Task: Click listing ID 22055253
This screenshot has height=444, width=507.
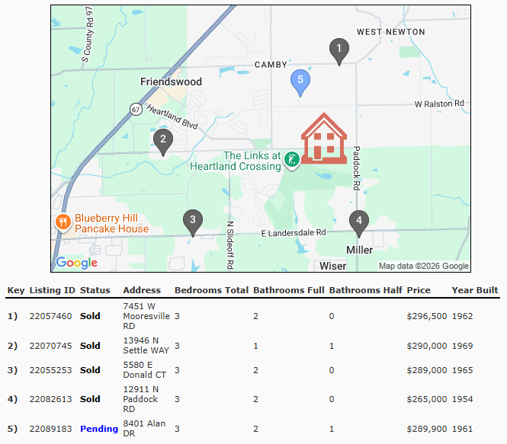Action: [51, 370]
